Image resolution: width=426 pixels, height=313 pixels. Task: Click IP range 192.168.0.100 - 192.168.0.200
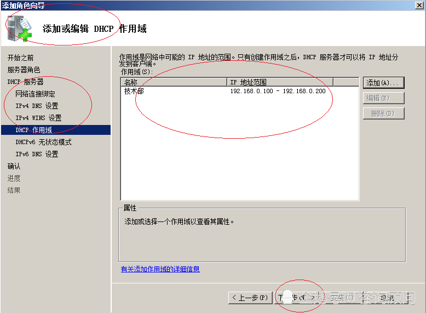point(278,91)
